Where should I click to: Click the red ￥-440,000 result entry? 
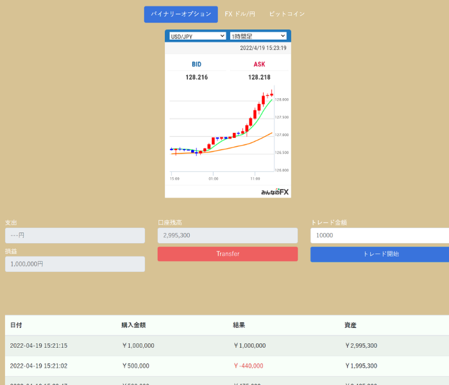coord(249,366)
